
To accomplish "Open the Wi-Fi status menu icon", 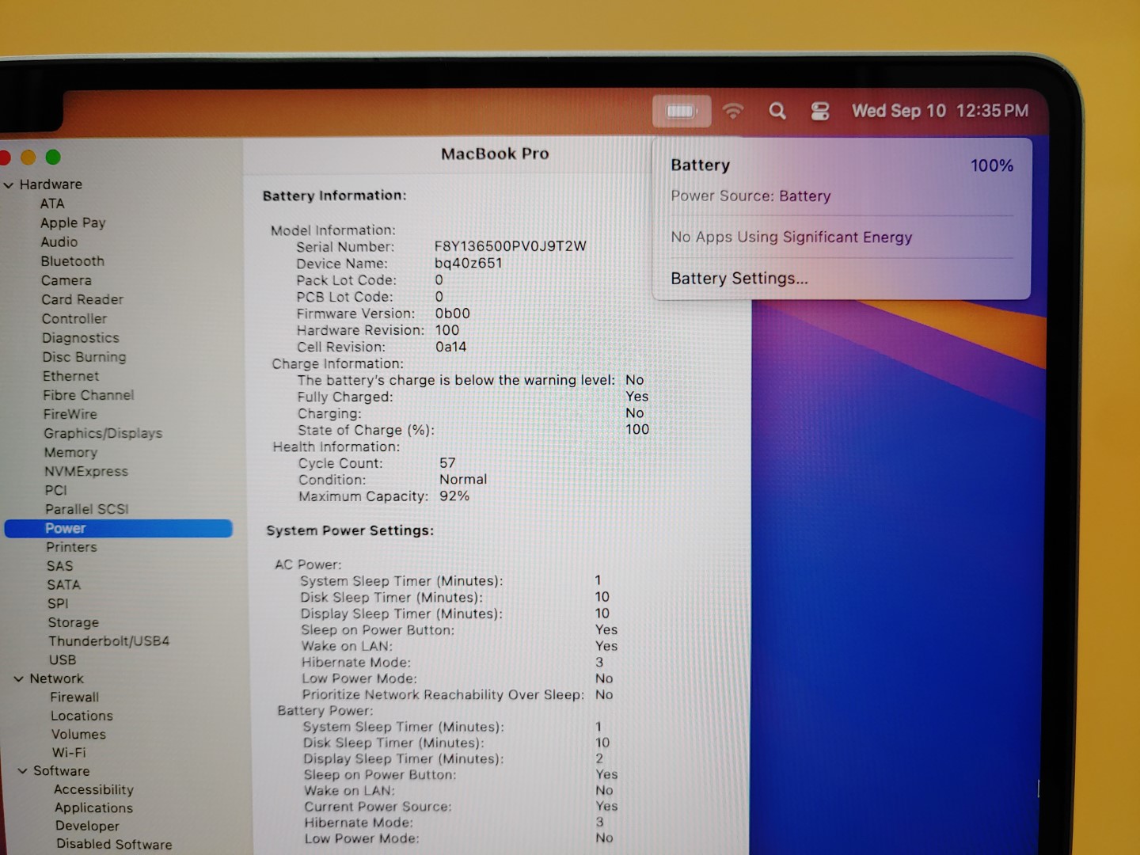I will point(733,112).
